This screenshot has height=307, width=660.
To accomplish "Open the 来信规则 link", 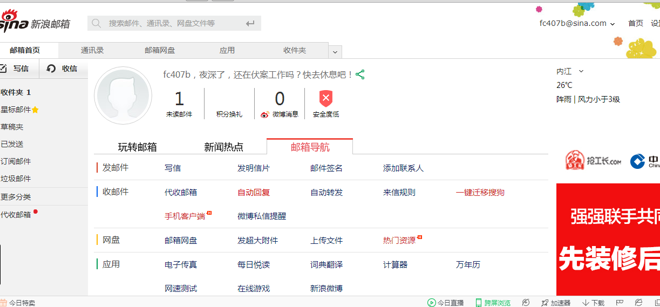I will coord(399,192).
